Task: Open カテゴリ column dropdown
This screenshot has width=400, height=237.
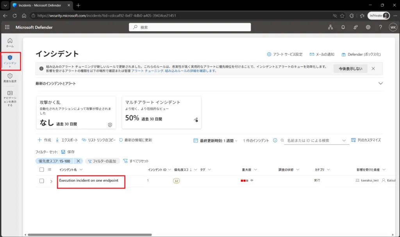Action: point(329,169)
